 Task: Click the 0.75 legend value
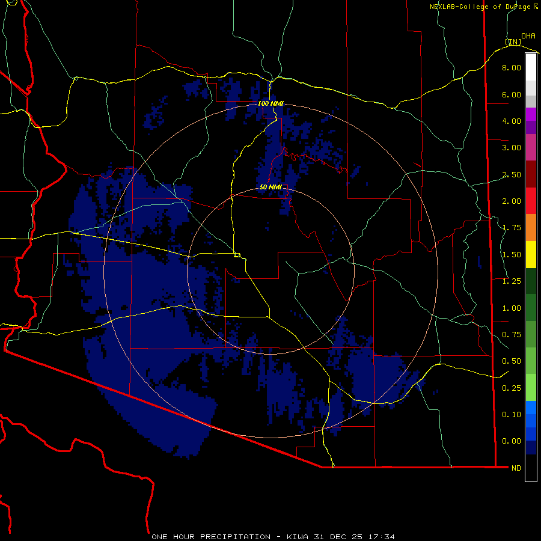[x=512, y=335]
